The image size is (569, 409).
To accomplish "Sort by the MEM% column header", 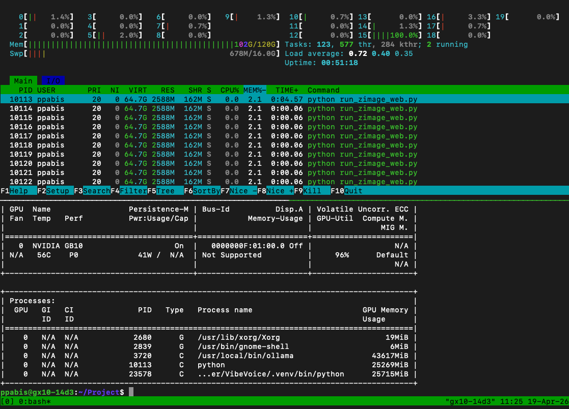I will tap(255, 90).
